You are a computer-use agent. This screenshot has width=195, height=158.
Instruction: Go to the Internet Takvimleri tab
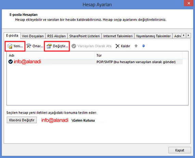[118, 36]
